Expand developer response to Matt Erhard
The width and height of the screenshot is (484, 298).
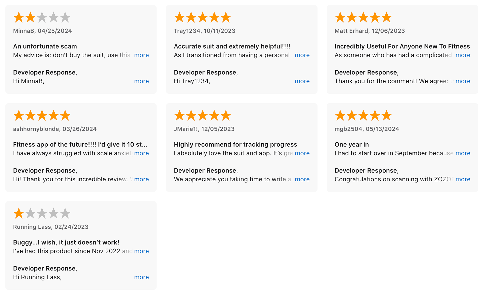tap(463, 81)
